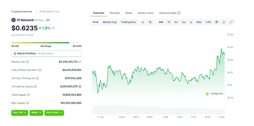Viewport: 254px width, 126px height.
Task: Click the 22:00 time axis label
Action: point(222,117)
